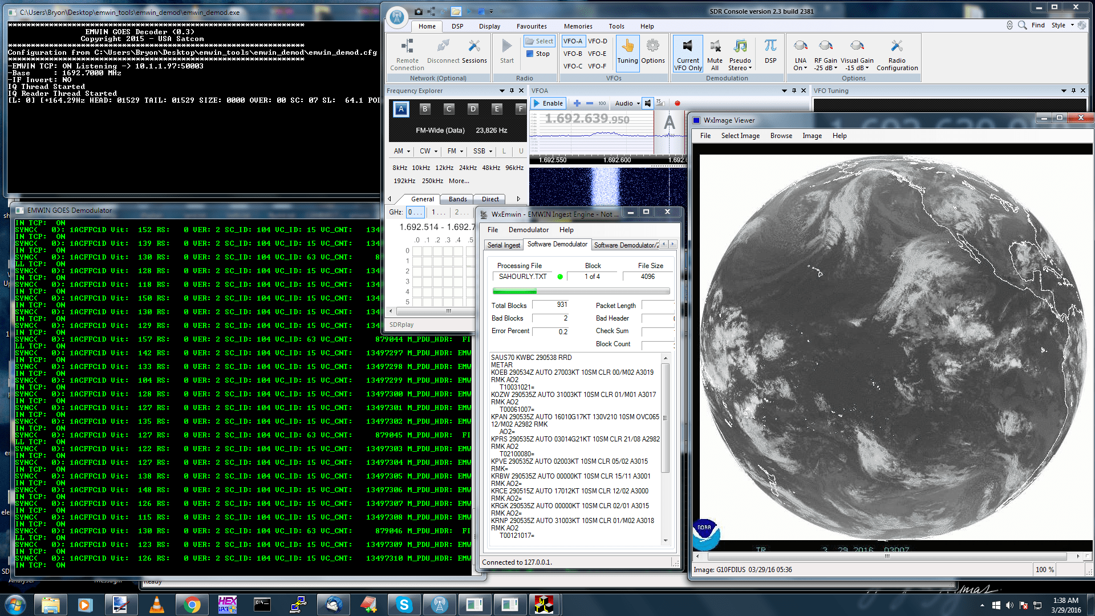
Task: Switch to the Direct tab in Frequency Explorer
Action: 490,199
